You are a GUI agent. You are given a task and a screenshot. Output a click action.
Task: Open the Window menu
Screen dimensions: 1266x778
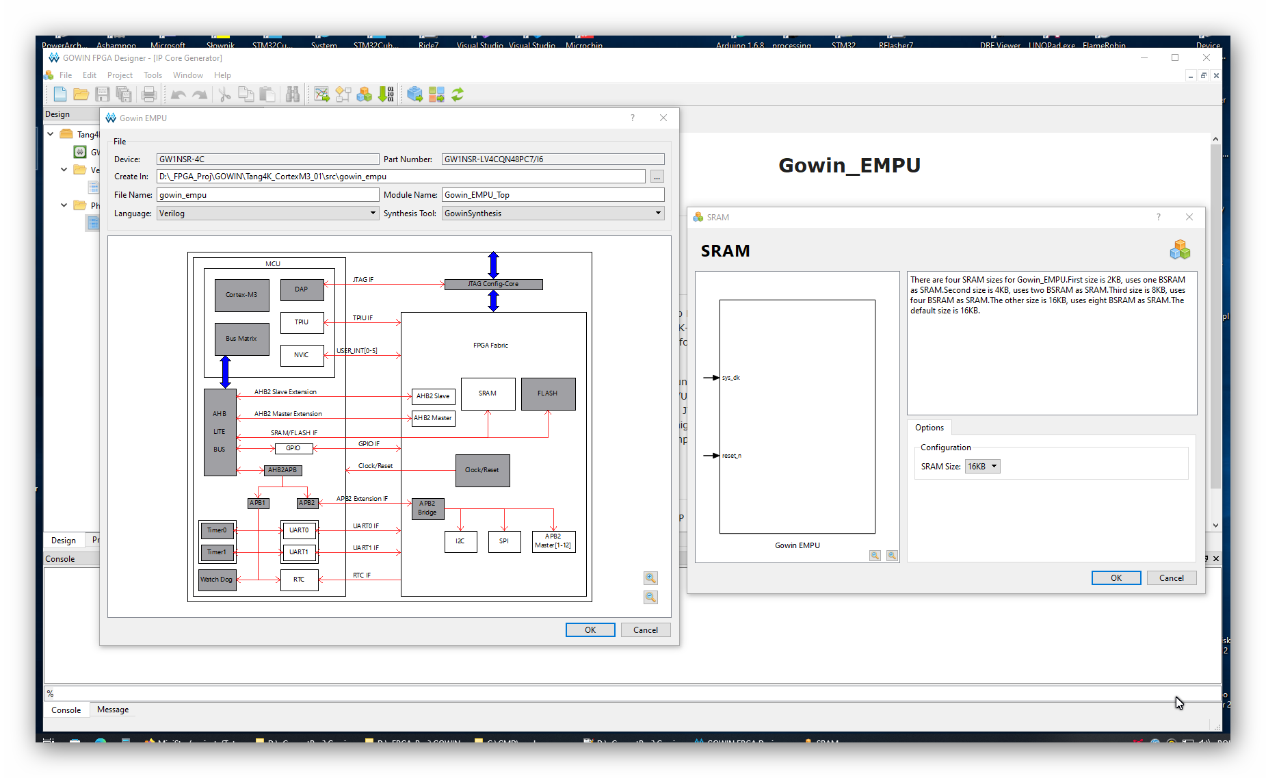(187, 75)
